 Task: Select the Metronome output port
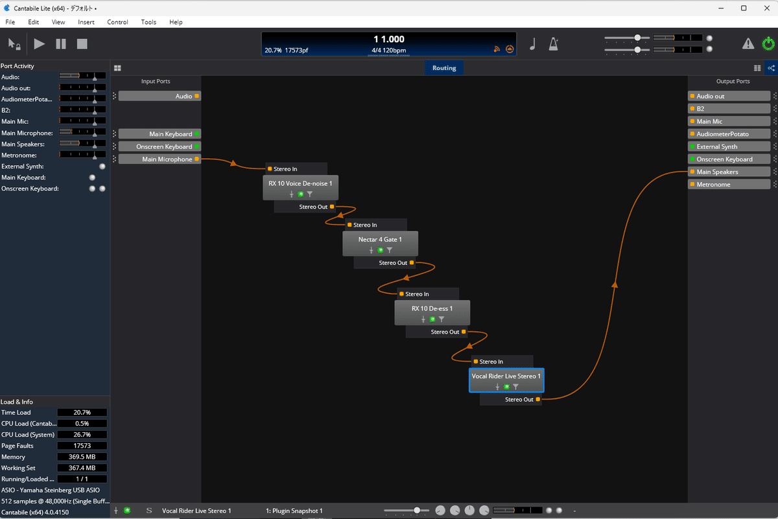(729, 185)
